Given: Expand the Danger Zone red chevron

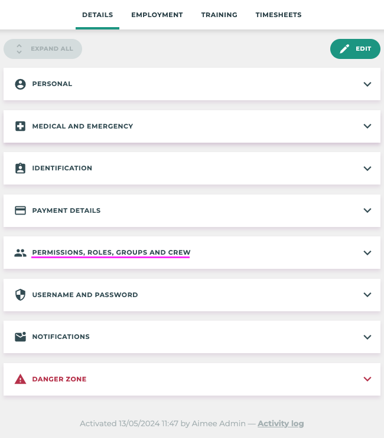Looking at the screenshot, I should pos(367,379).
